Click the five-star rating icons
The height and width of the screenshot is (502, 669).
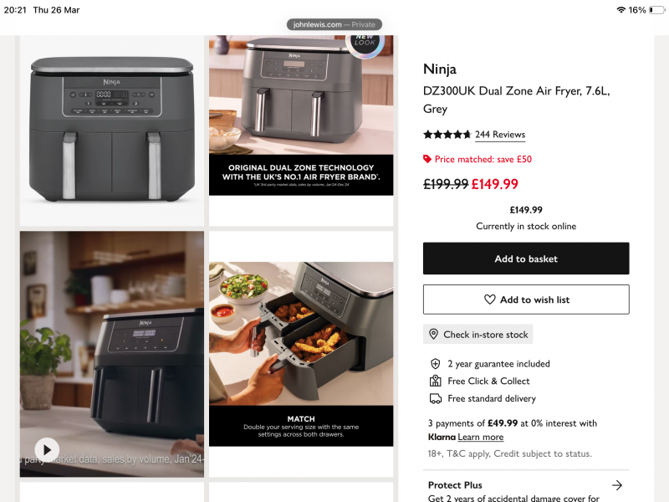[x=447, y=135]
